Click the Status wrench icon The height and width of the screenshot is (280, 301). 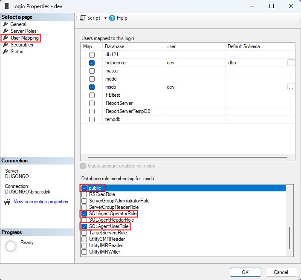click(6, 52)
